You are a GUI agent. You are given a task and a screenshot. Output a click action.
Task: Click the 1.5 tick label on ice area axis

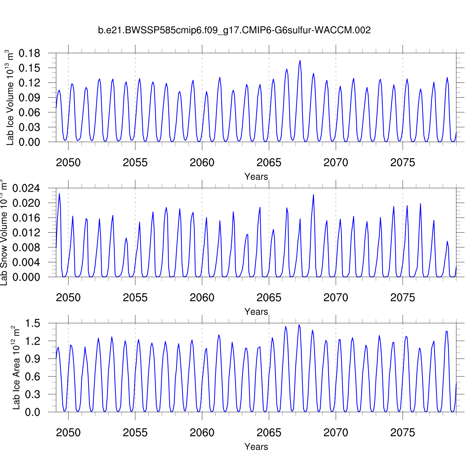33,323
